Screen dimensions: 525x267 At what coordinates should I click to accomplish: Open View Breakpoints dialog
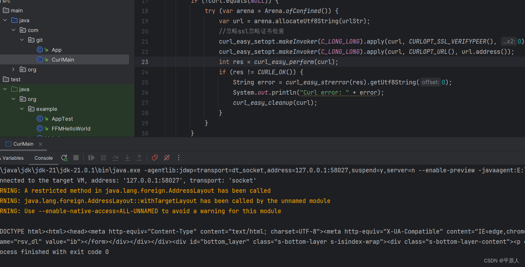pyautogui.click(x=155, y=158)
